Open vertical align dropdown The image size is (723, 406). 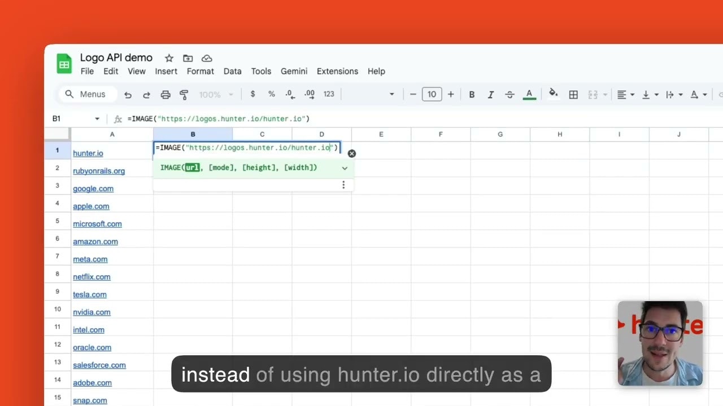(x=650, y=95)
